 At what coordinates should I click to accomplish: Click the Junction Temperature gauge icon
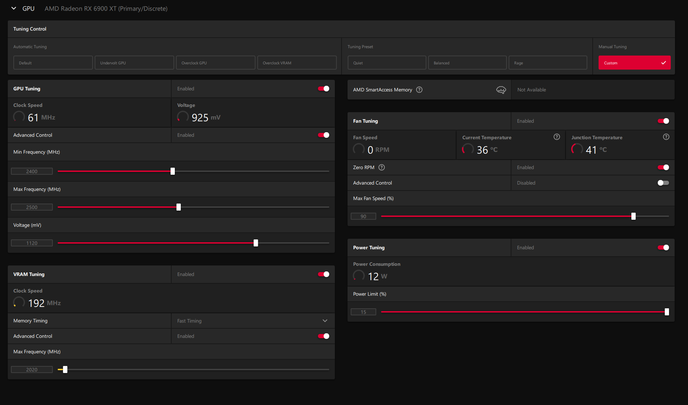coord(577,149)
